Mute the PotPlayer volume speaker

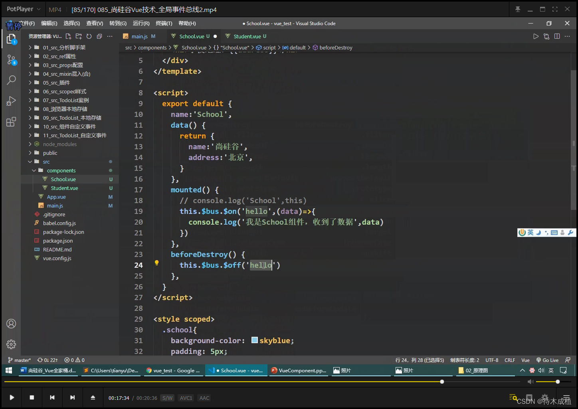(x=530, y=382)
